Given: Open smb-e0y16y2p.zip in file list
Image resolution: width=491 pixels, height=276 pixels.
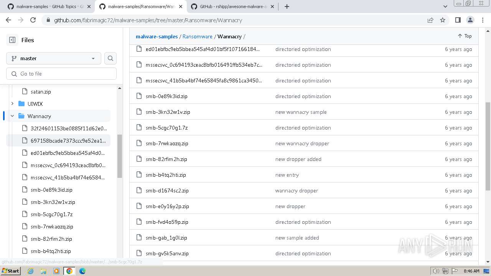Looking at the screenshot, I should [x=167, y=206].
